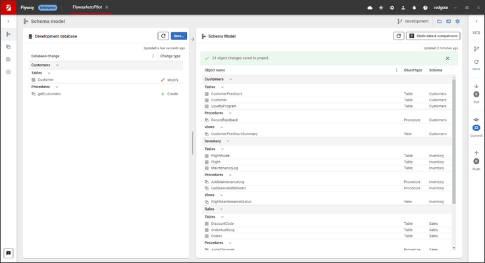Refresh the Development database panel
The image size is (485, 263).
click(163, 36)
